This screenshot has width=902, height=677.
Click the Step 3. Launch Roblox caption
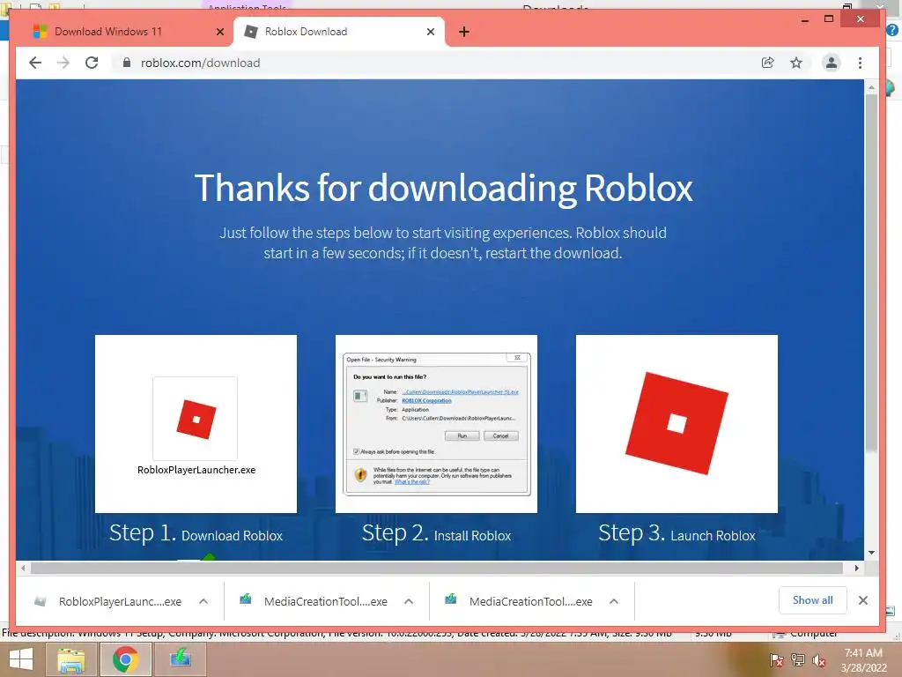(x=676, y=533)
